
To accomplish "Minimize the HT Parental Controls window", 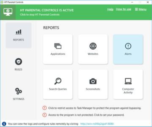I will (x=132, y=2).
